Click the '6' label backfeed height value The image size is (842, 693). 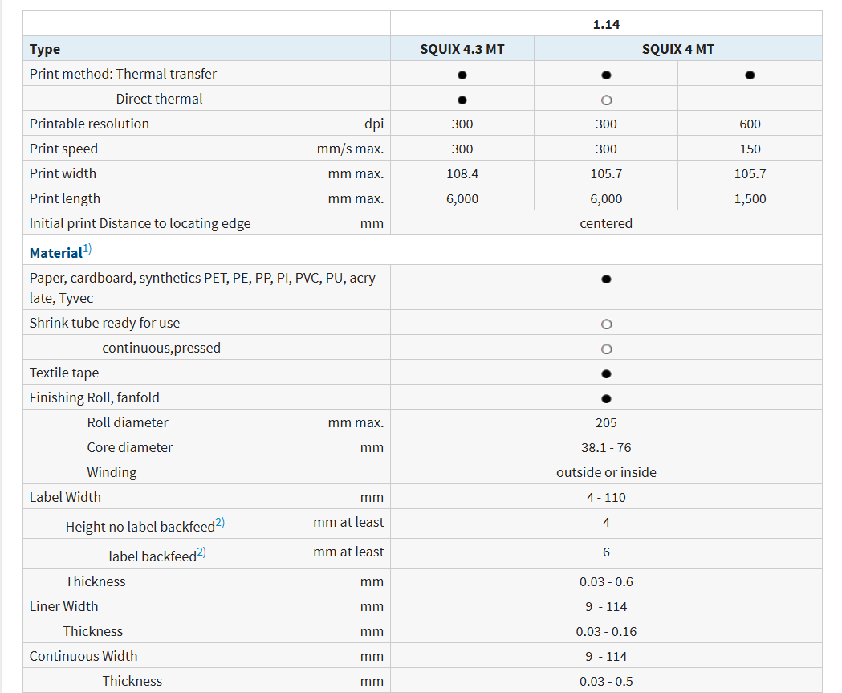click(606, 552)
